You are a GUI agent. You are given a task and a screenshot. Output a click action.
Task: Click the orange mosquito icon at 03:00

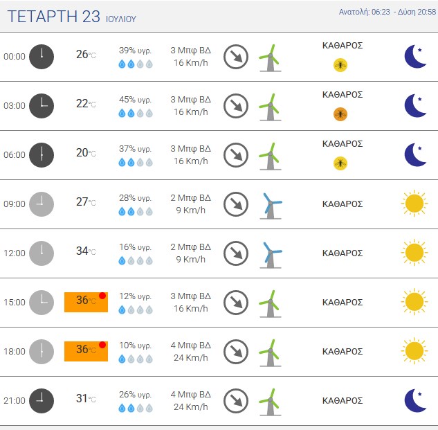tap(340, 114)
